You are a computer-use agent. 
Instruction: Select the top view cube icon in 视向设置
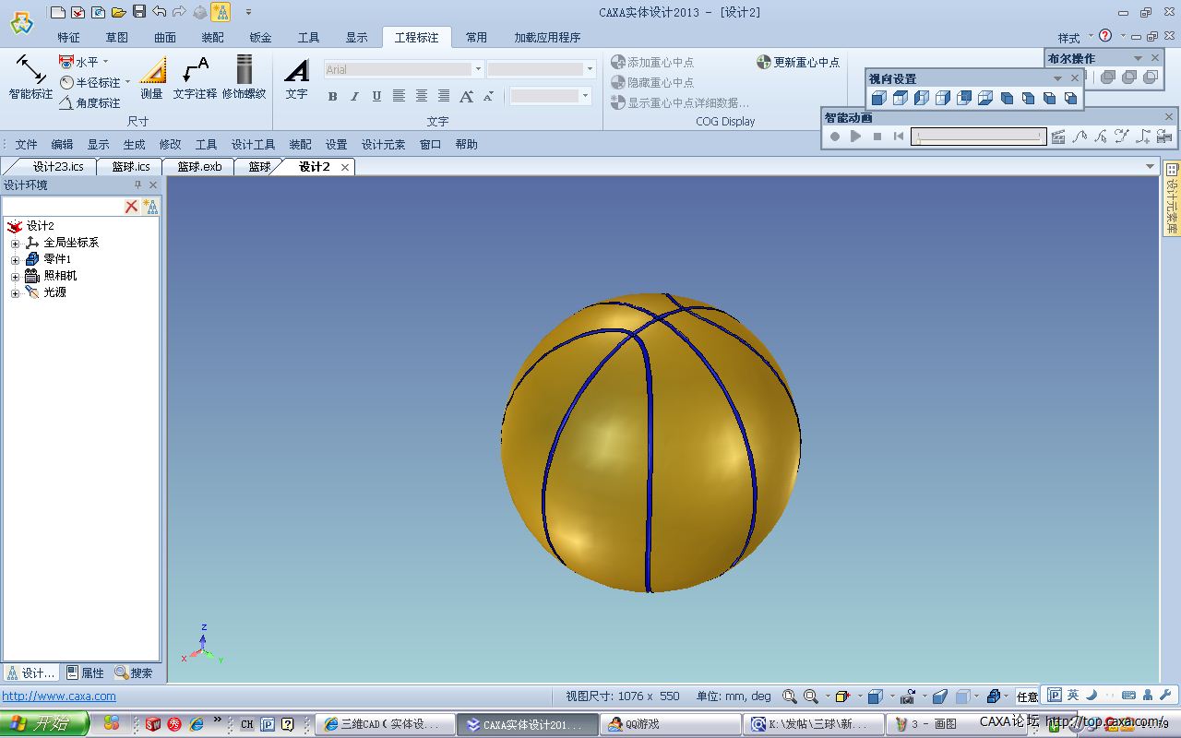click(901, 98)
